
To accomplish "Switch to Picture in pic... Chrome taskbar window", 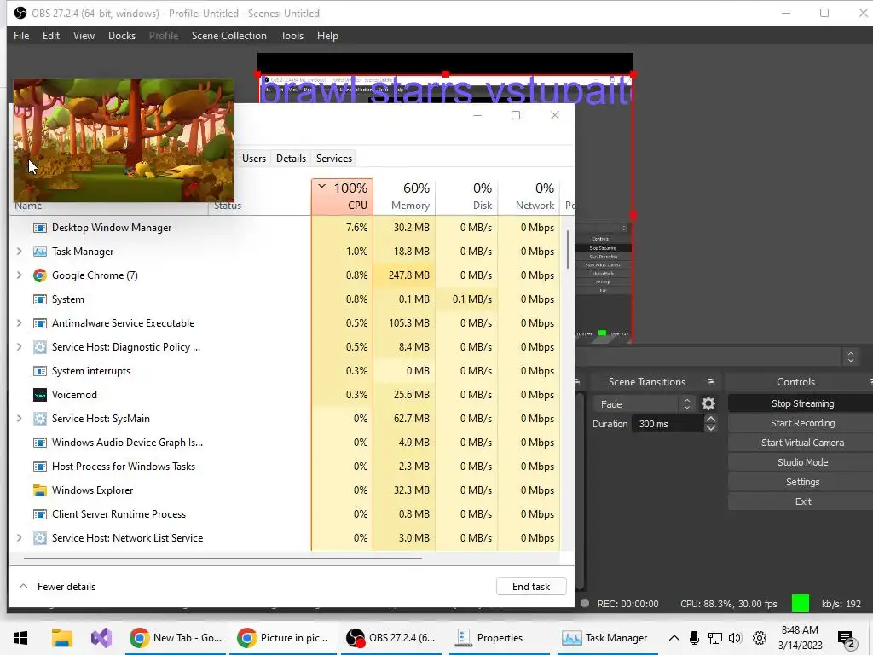I will (283, 638).
